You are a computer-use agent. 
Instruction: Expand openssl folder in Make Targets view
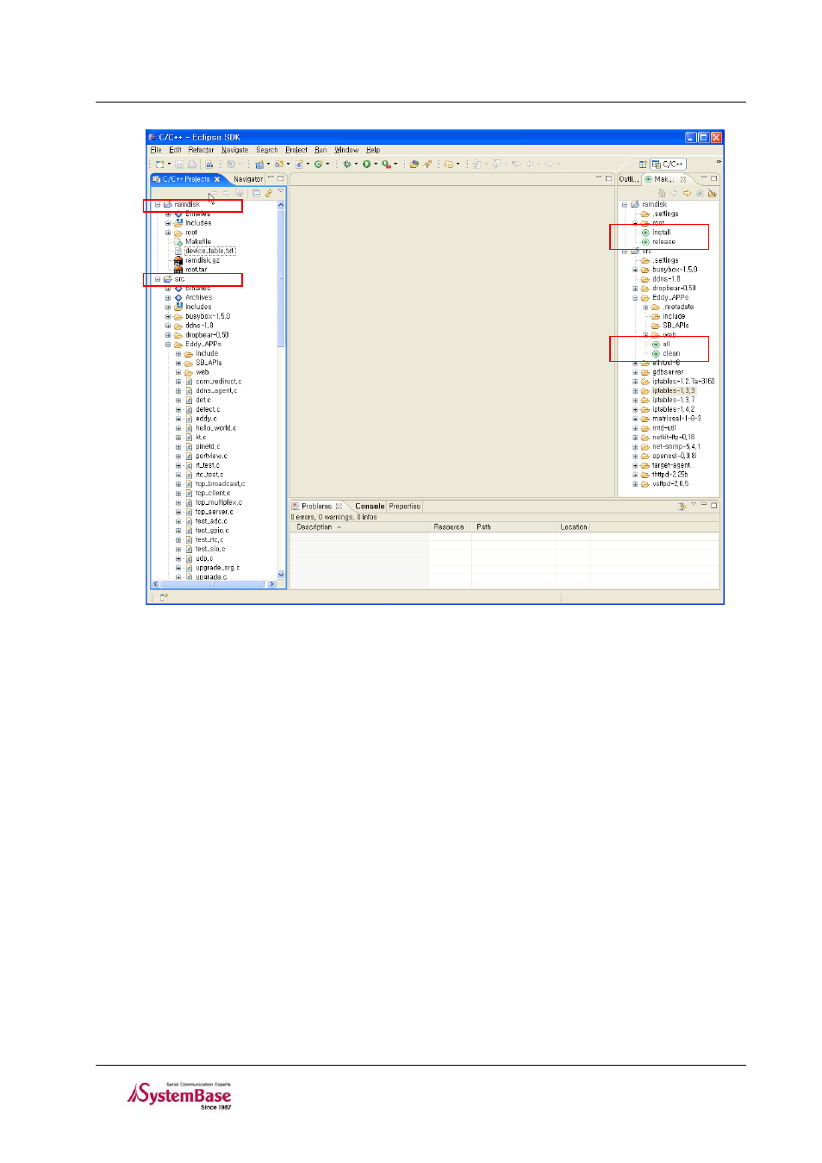pyautogui.click(x=635, y=456)
